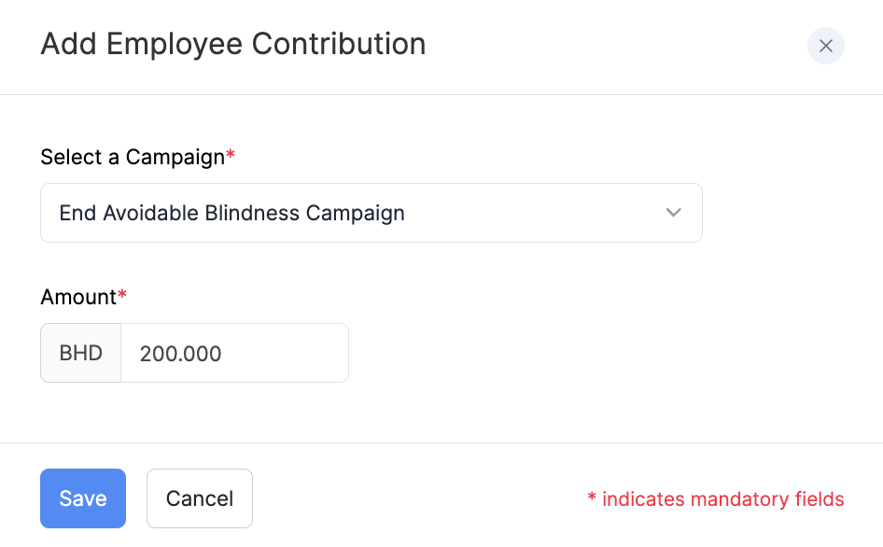Click the BHD currency prefix box

point(81,353)
